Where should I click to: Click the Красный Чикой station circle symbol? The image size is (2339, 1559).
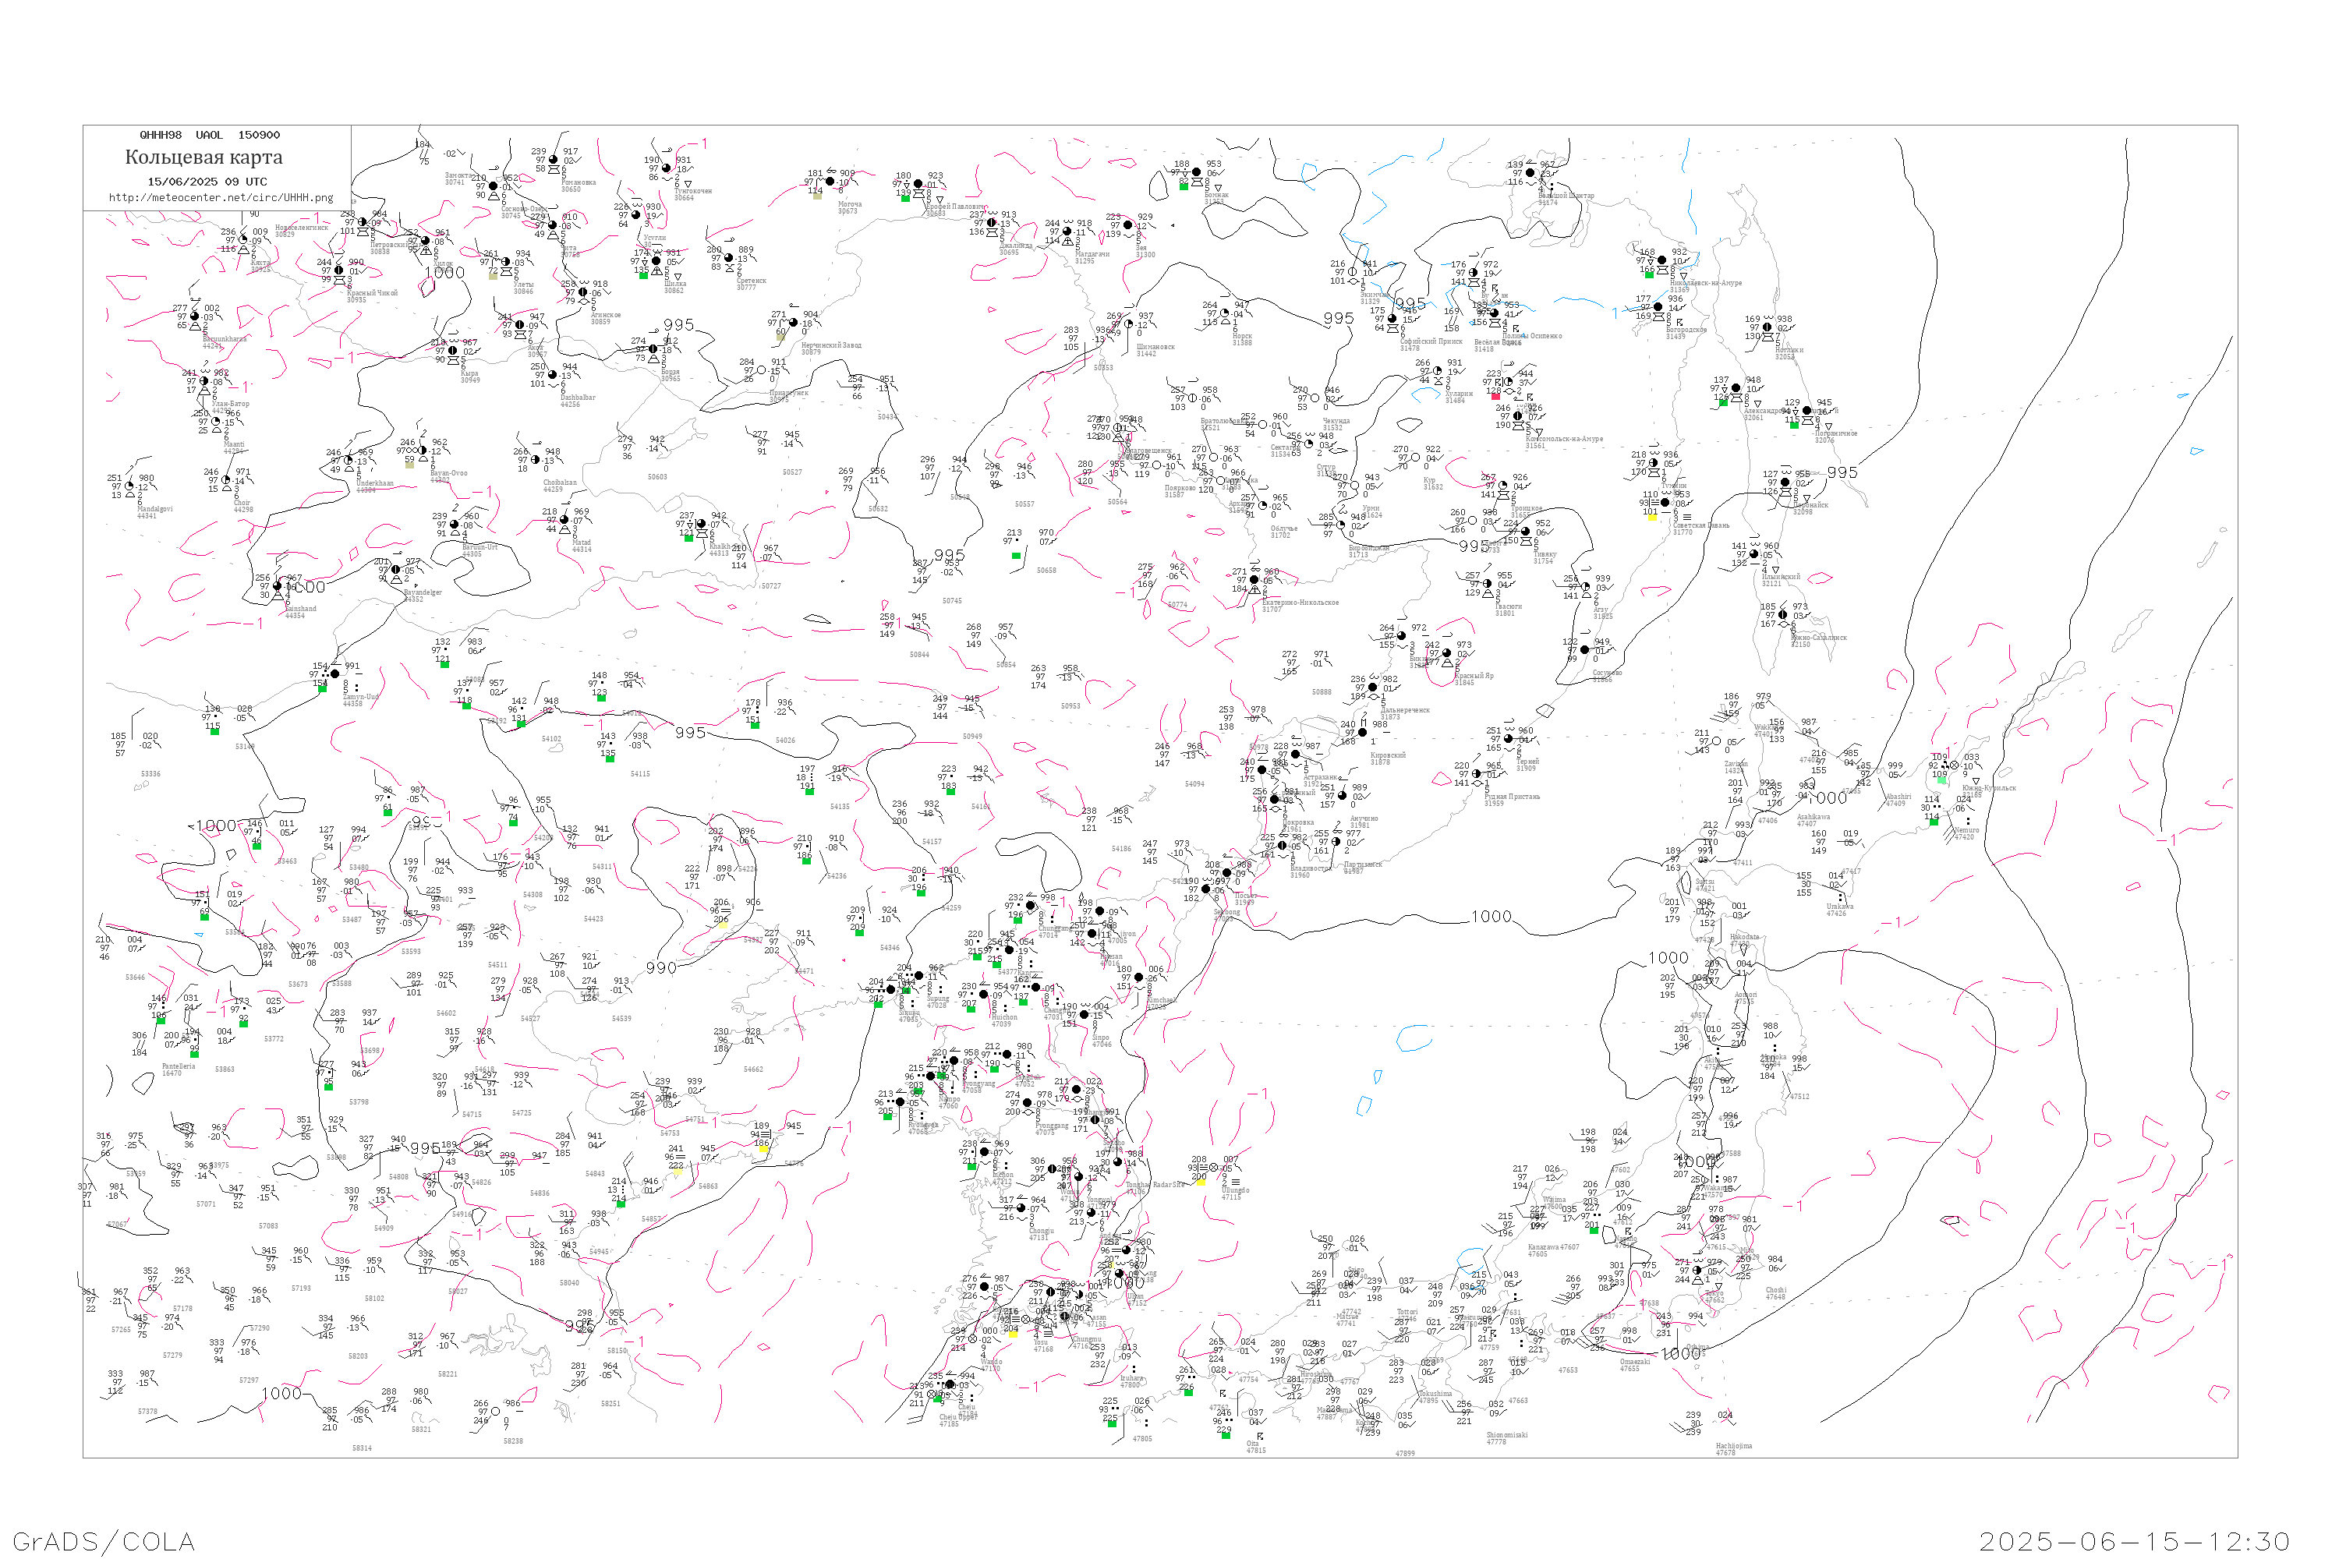(339, 270)
